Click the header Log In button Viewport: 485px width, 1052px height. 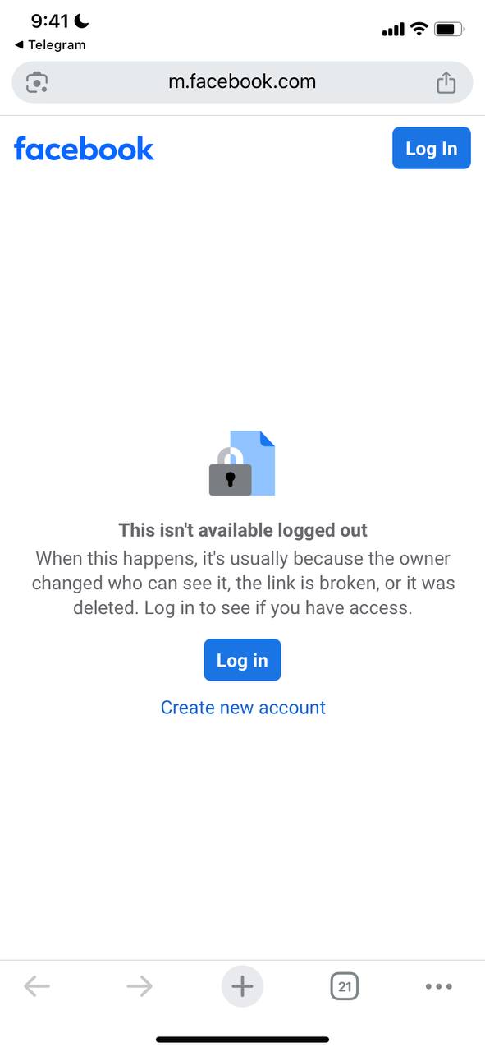point(432,148)
